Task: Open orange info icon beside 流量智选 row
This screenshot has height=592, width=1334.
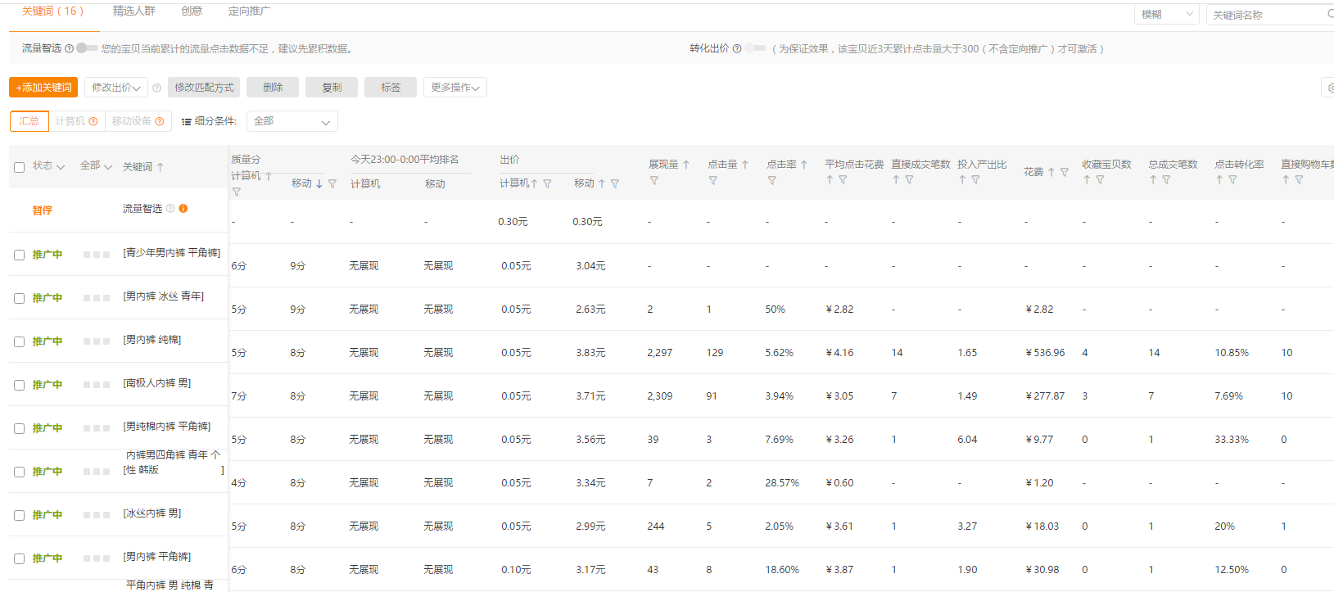Action: click(x=183, y=209)
